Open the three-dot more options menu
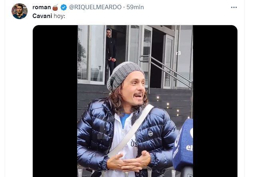Viewport: 253px width, 177px height. 234,8
